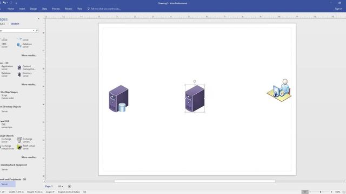The height and width of the screenshot is (194, 346).
Task: Select the middle server shape on canvas
Action: point(195,99)
